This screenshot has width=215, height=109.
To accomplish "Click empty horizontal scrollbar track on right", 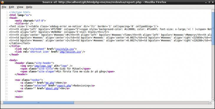I will click(141, 103).
